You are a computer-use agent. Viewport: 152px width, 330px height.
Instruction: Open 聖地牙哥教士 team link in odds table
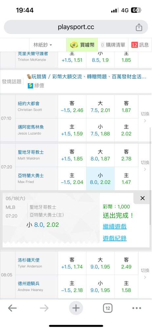(31, 152)
